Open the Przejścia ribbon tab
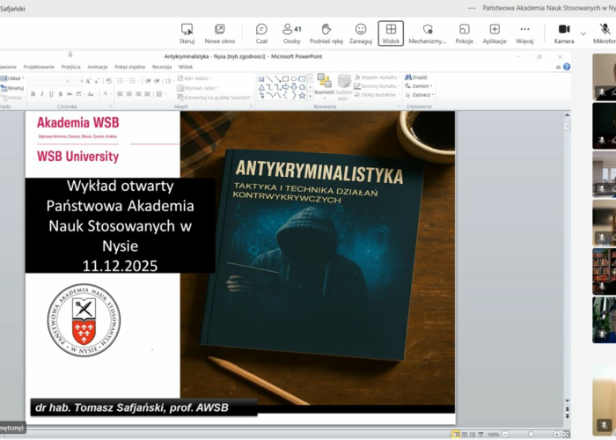 coord(70,67)
